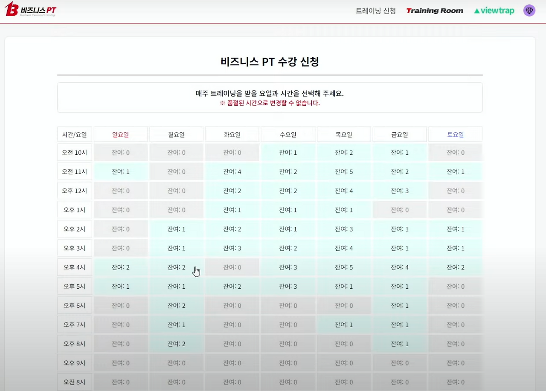Choose 금요일 오후 8시 slot
The image size is (546, 391).
click(x=400, y=344)
